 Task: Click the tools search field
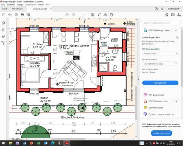pos(161,23)
